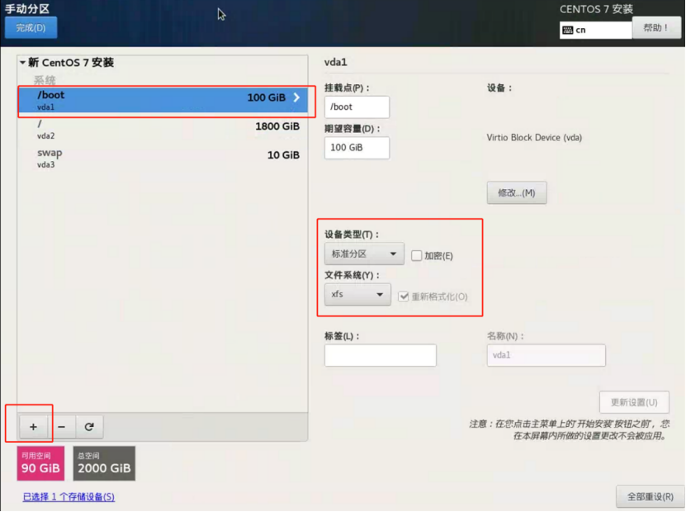Click the 更新设置(U) update settings button

click(634, 402)
